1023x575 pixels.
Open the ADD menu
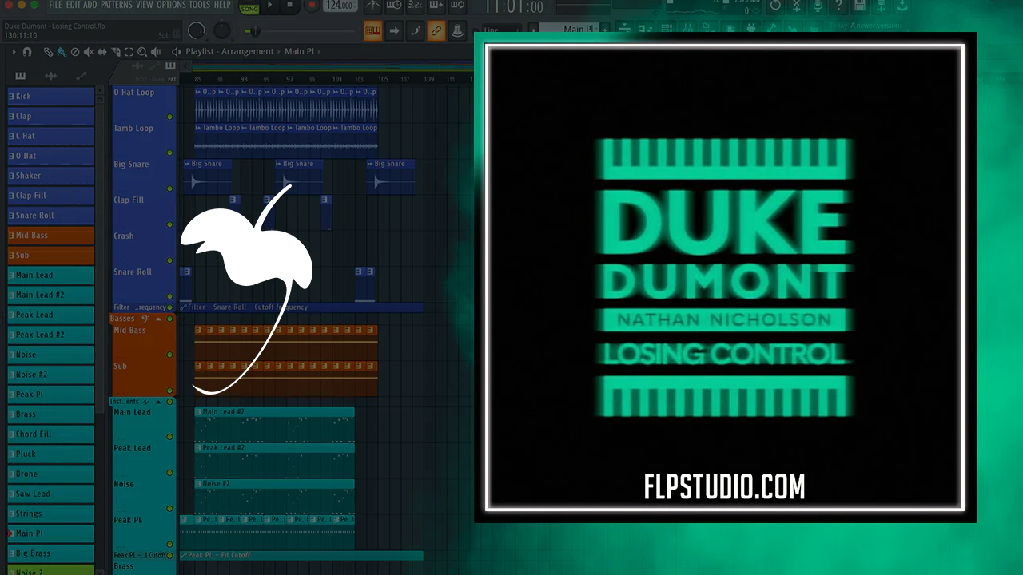point(90,5)
